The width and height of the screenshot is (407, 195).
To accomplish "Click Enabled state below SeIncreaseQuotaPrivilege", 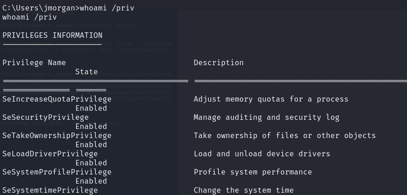I will click(91, 108).
